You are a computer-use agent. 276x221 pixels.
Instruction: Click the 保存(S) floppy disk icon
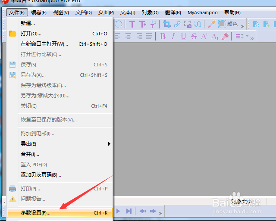click(13, 65)
